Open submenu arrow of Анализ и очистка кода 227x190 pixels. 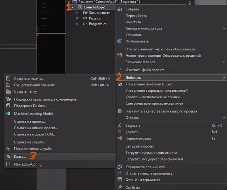224,28
